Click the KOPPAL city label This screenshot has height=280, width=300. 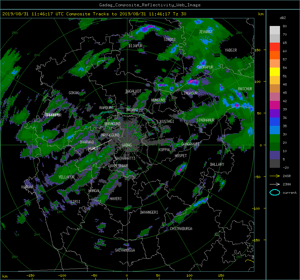tap(165, 150)
